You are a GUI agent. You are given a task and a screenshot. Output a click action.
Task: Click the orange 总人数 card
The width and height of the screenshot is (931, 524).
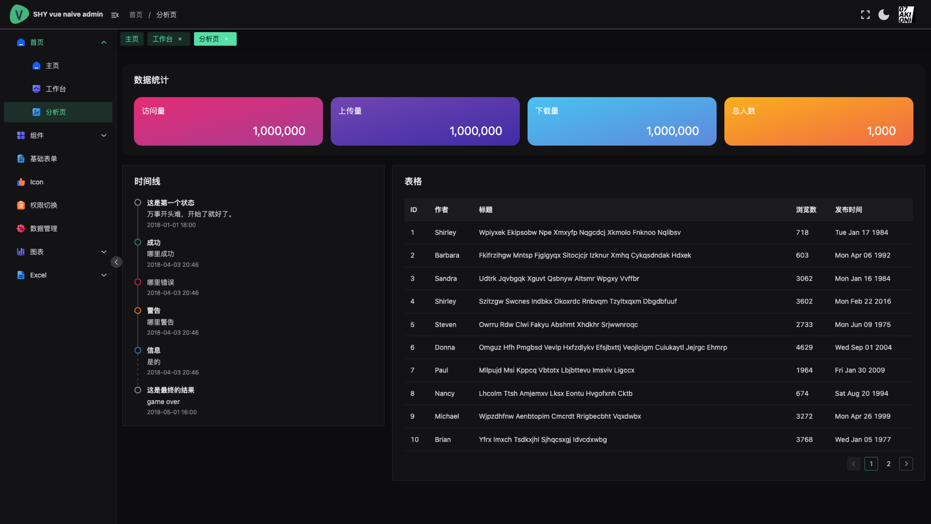819,121
